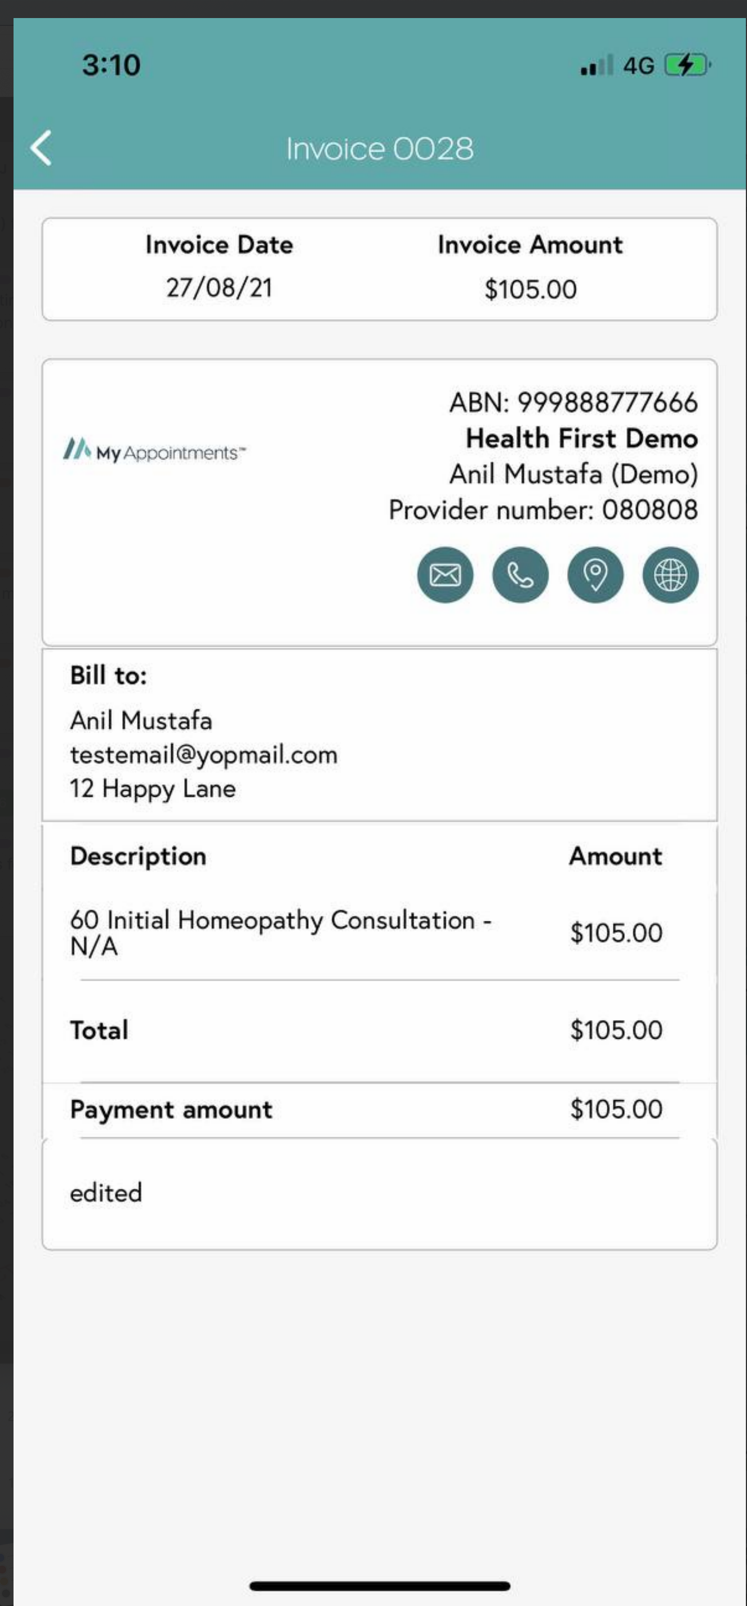Tap the website globe icon
Viewport: 747px width, 1606px height.
(x=670, y=575)
